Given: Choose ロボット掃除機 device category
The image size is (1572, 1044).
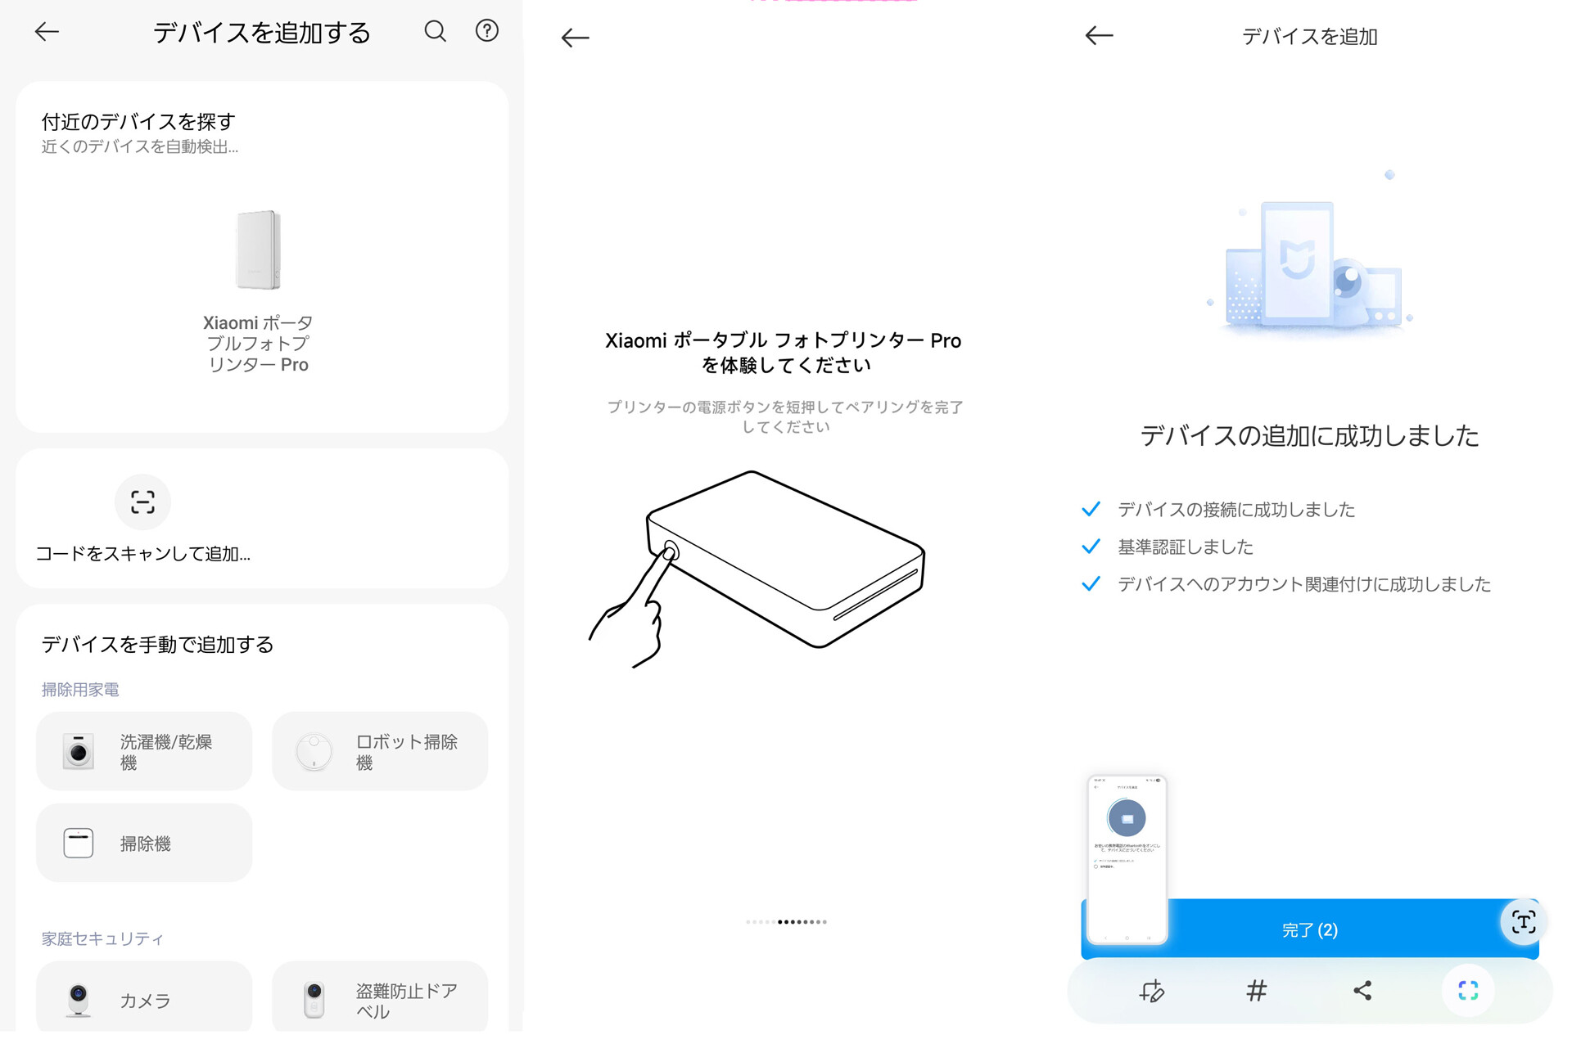Looking at the screenshot, I should tap(380, 751).
